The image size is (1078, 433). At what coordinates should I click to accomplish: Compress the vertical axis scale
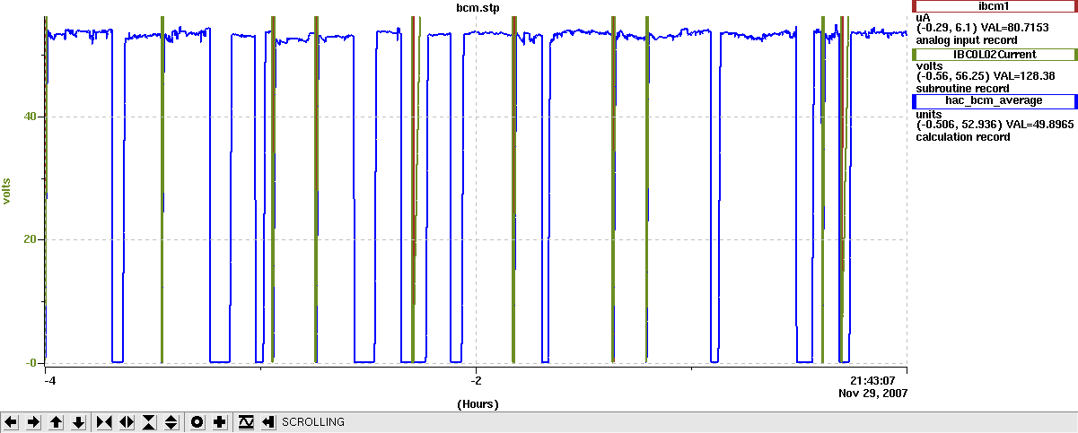click(x=149, y=421)
